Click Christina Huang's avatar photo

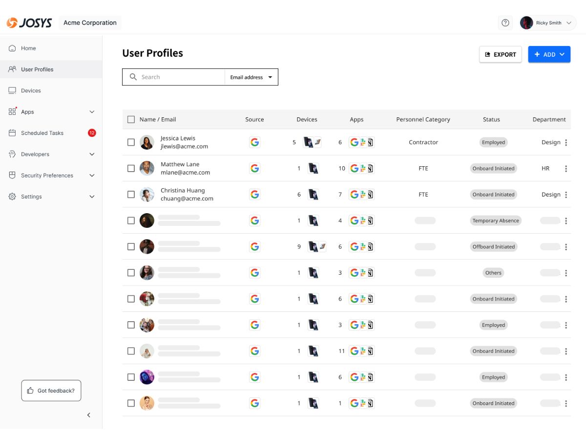(147, 195)
